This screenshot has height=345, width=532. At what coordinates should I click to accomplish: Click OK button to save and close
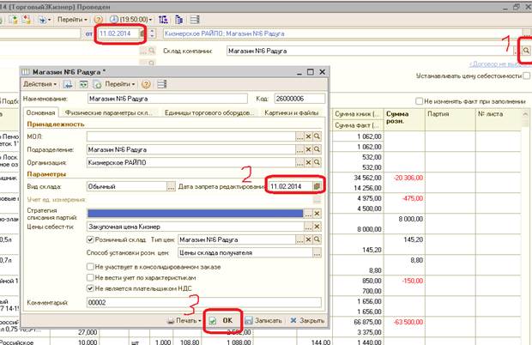tap(222, 320)
